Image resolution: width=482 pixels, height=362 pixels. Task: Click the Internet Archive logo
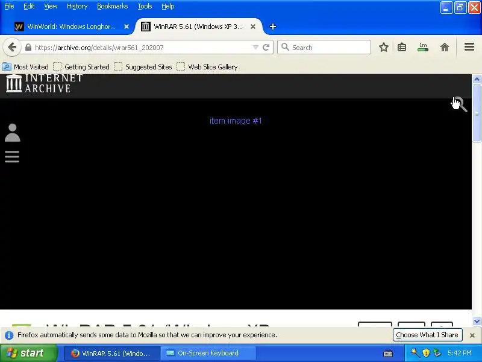coord(44,83)
